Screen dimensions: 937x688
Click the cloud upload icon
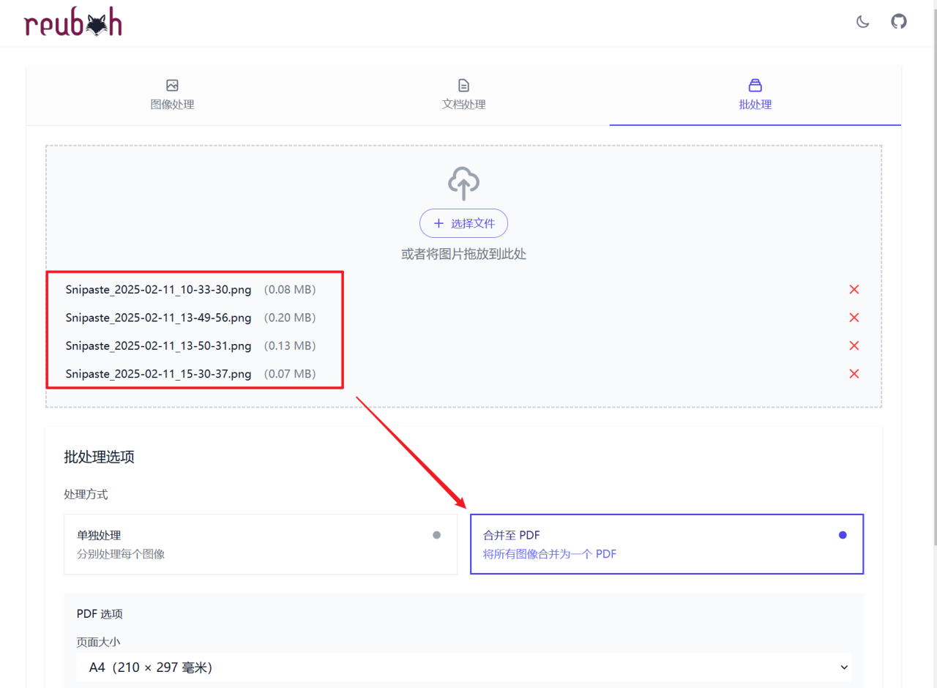[x=463, y=183]
